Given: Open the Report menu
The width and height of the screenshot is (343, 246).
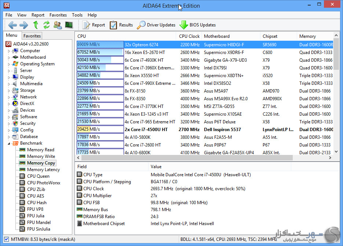Looking at the screenshot, I should 38,15.
